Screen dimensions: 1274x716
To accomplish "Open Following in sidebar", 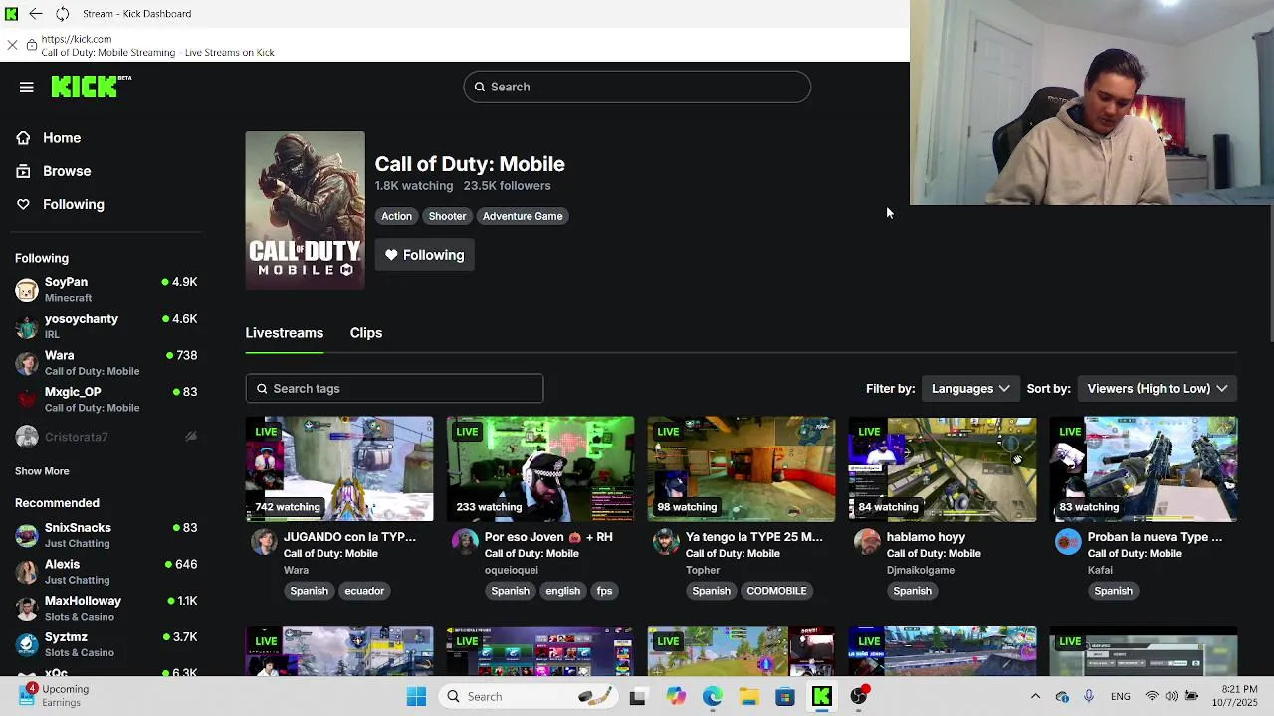I will pos(74,204).
